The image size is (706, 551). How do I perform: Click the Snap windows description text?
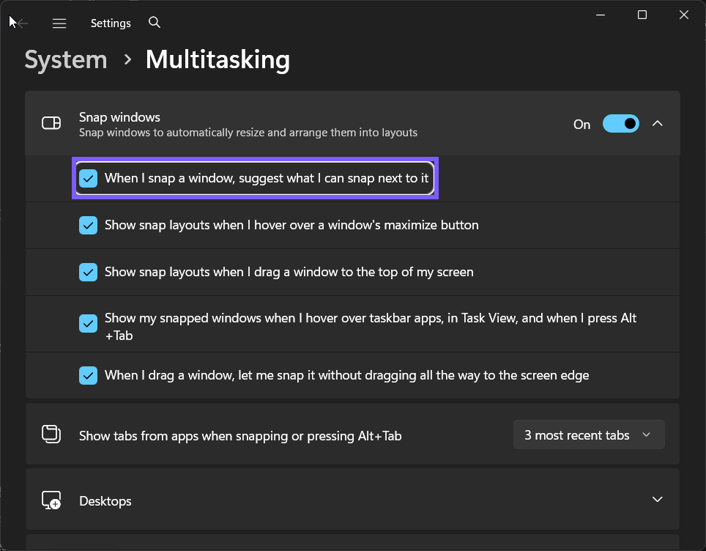tap(248, 133)
